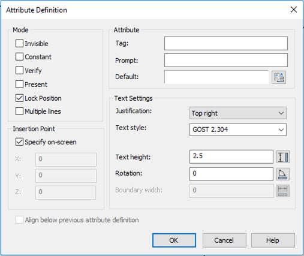Confirm with the OK button
The height and width of the screenshot is (256, 304).
(x=174, y=240)
